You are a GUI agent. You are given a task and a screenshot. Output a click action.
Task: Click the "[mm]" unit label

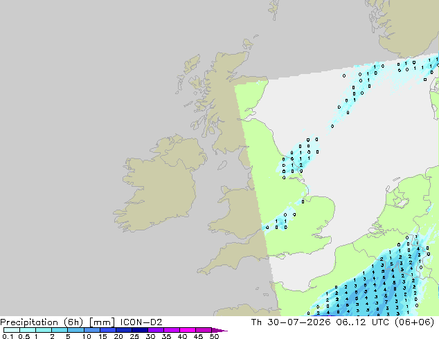click(102, 322)
